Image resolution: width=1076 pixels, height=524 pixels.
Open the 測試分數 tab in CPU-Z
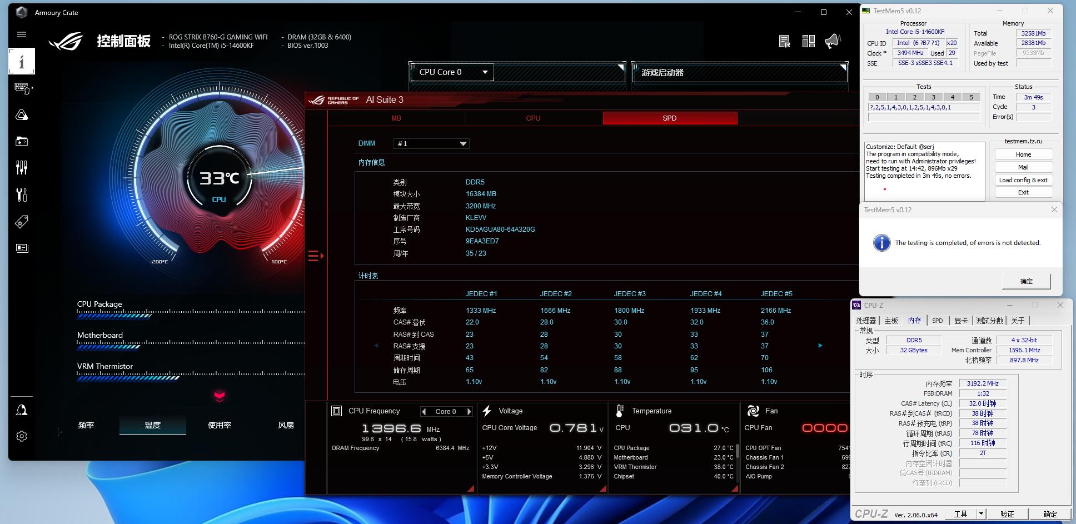990,321
